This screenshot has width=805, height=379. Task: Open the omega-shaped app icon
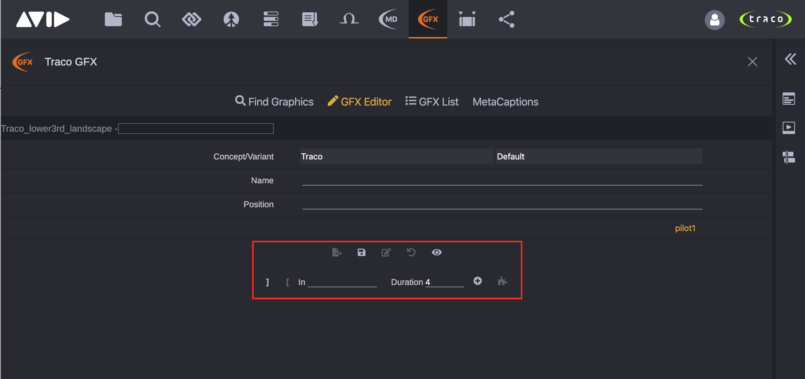[349, 19]
